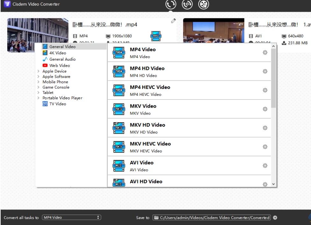311x225 pixels.
Task: Open settings gear for MP4 HEVC Video
Action: click(x=265, y=90)
